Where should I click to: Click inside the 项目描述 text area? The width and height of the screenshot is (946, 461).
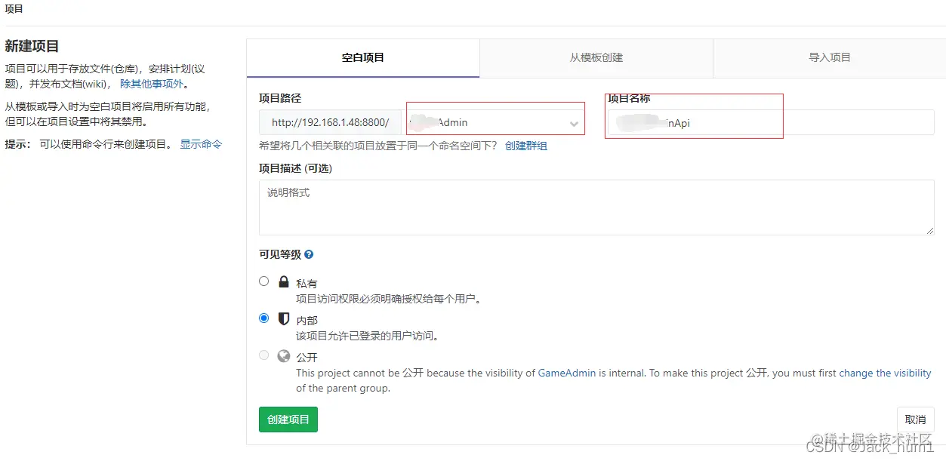[596, 207]
